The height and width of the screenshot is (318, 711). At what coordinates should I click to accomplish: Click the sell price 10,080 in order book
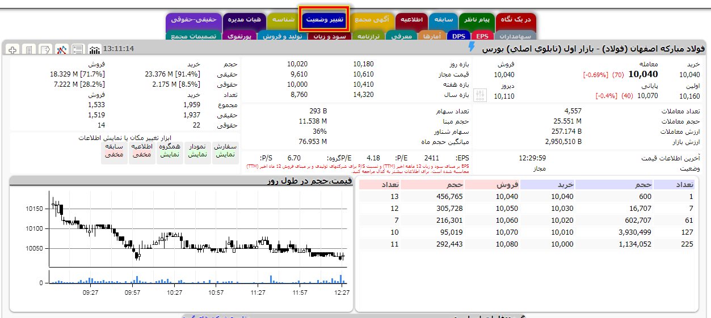pyautogui.click(x=507, y=244)
